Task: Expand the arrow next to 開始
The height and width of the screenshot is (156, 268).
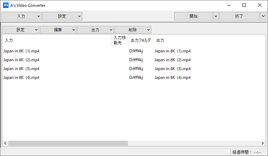Action: coord(216,16)
